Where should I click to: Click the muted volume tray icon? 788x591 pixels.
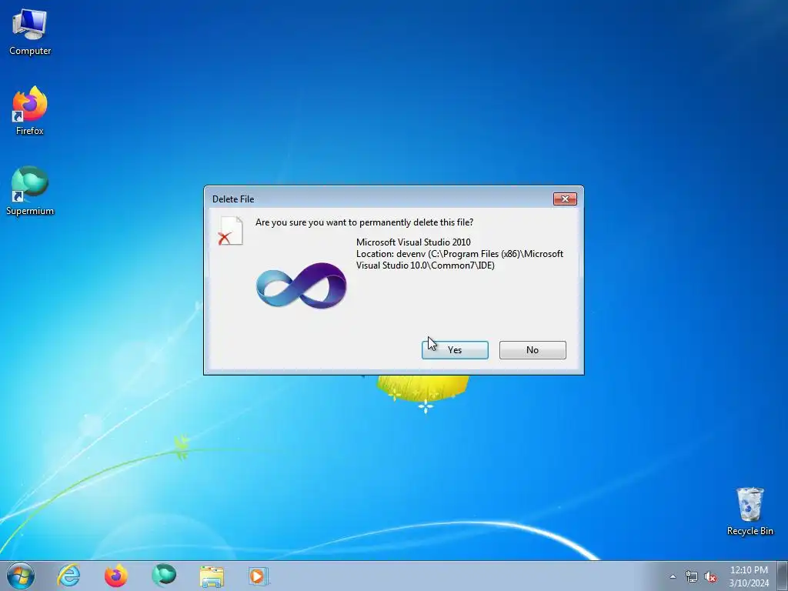[x=710, y=577]
